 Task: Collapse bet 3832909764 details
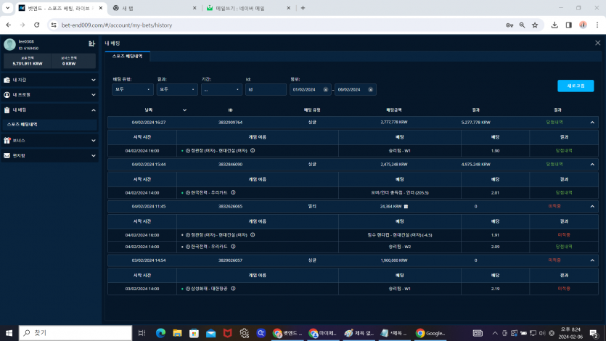592,123
